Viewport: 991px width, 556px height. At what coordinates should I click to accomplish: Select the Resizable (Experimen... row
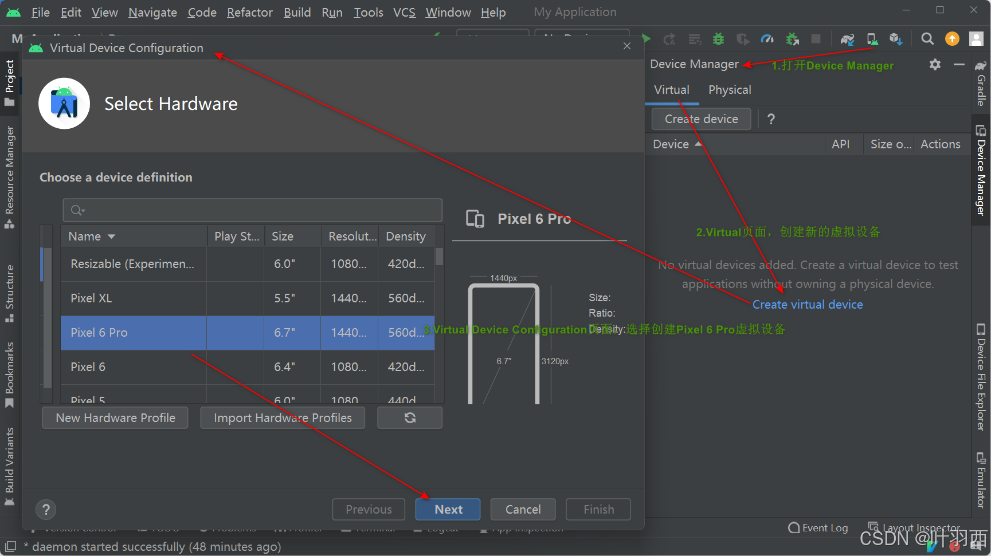point(248,264)
